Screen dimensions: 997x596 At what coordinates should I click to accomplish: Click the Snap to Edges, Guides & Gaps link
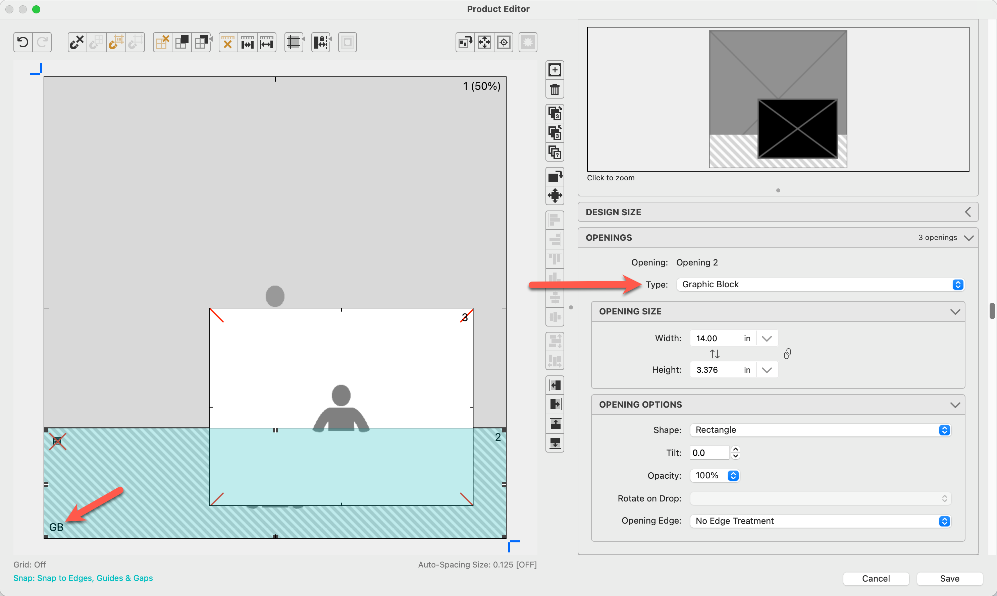point(83,578)
